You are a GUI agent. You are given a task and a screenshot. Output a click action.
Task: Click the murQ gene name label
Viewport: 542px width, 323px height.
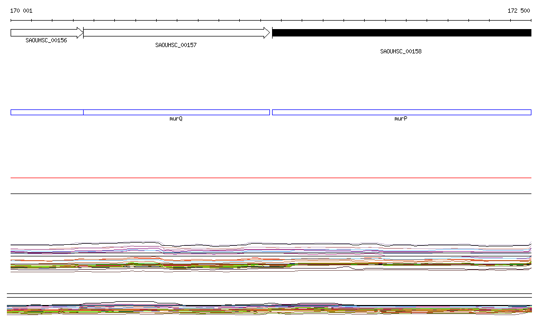pos(176,119)
